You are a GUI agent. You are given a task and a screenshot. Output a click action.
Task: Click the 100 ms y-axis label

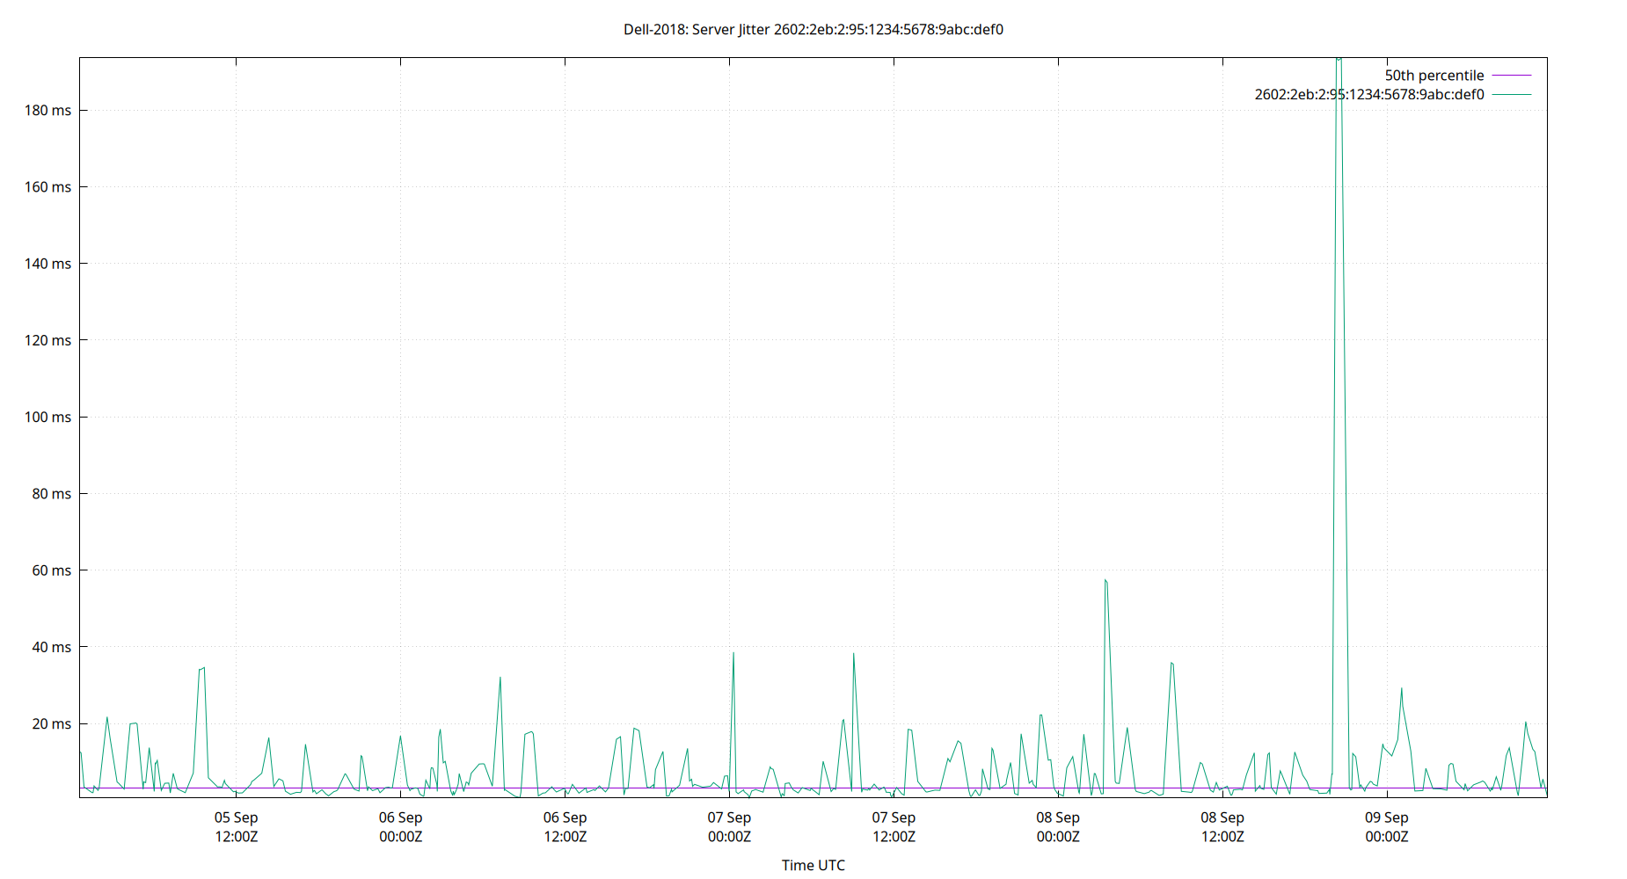[x=50, y=418]
